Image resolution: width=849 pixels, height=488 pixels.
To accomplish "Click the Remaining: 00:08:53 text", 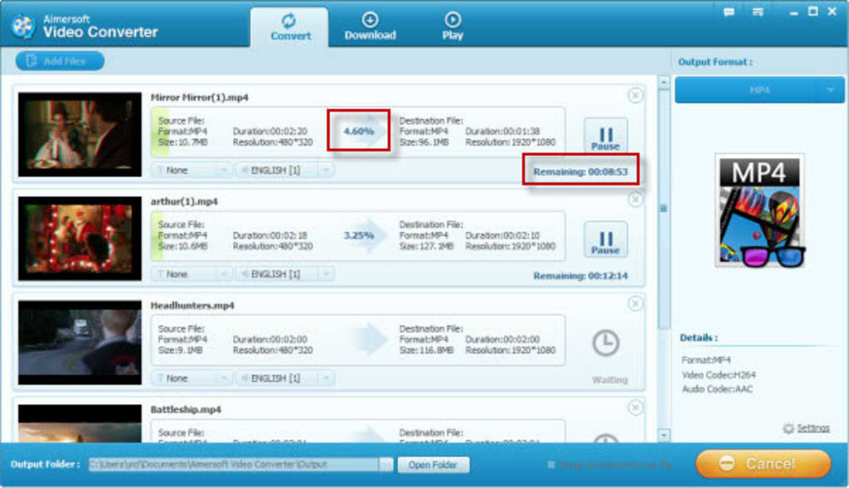I will [580, 171].
